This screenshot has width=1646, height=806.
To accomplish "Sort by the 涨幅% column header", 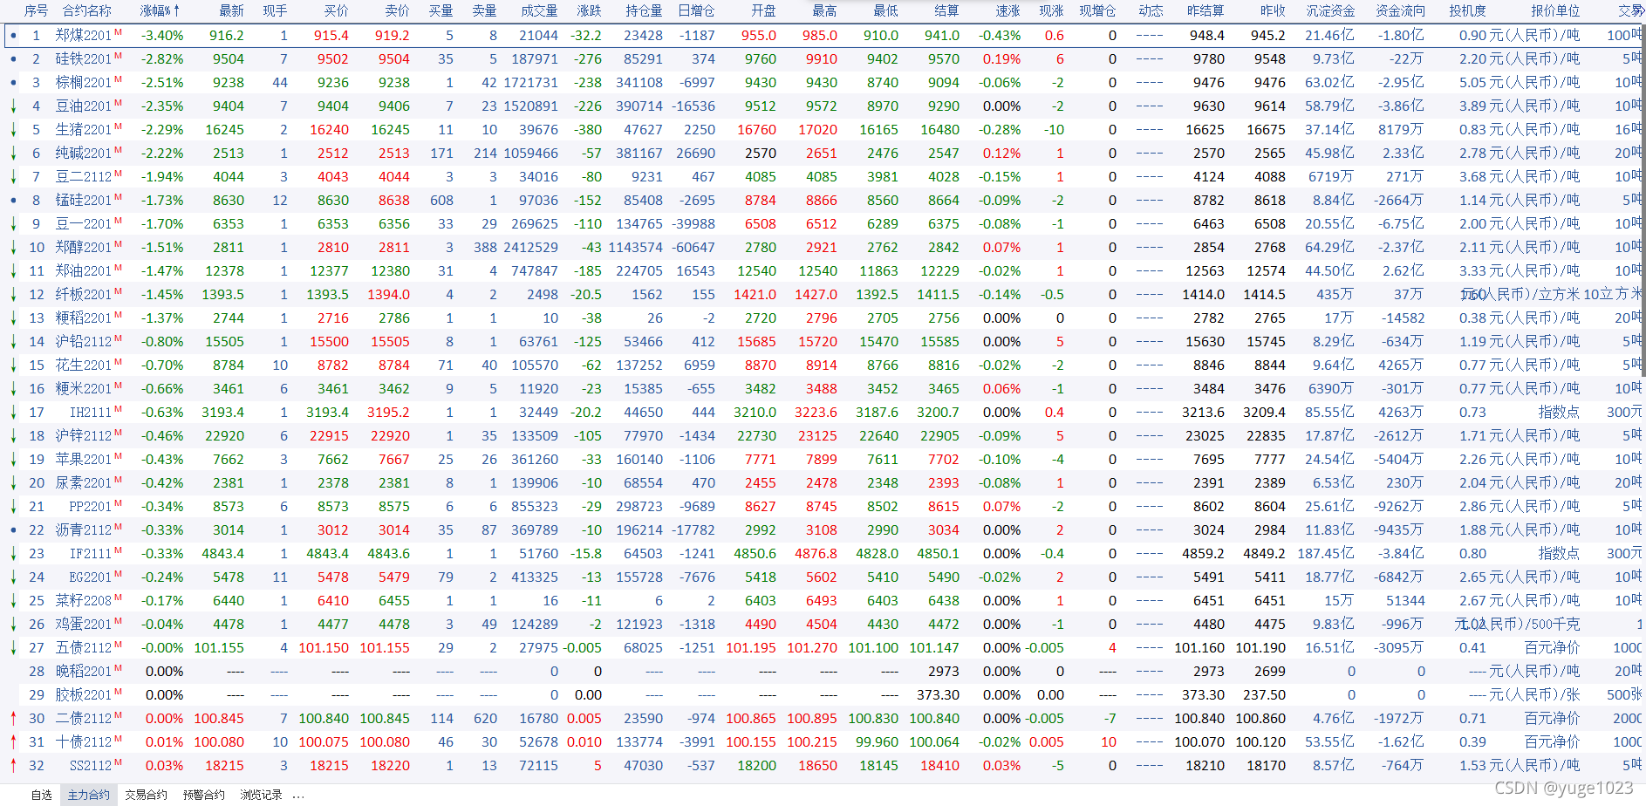I will [x=160, y=11].
